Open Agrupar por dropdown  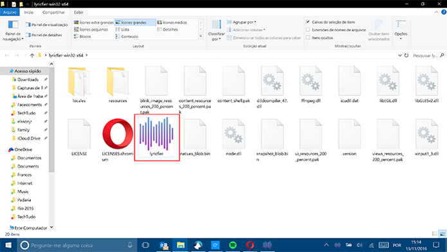(x=241, y=22)
